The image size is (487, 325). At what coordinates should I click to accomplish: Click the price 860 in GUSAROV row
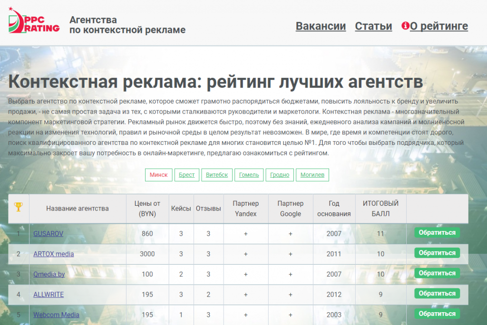click(147, 234)
